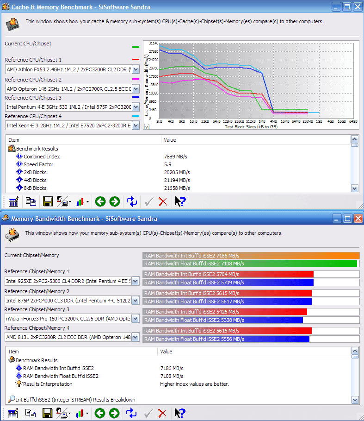This screenshot has width=364, height=421.
Task: Click green back arrow in Cache & Memory toolbar
Action: click(100, 201)
